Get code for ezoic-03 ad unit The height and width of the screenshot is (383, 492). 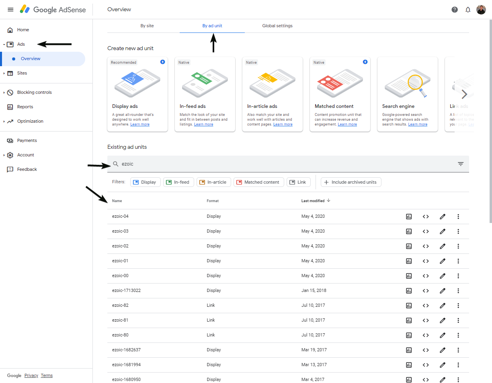[x=426, y=231]
